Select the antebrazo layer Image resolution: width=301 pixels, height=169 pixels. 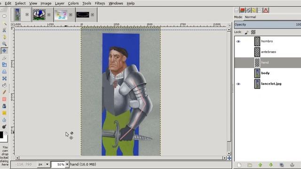point(268,52)
